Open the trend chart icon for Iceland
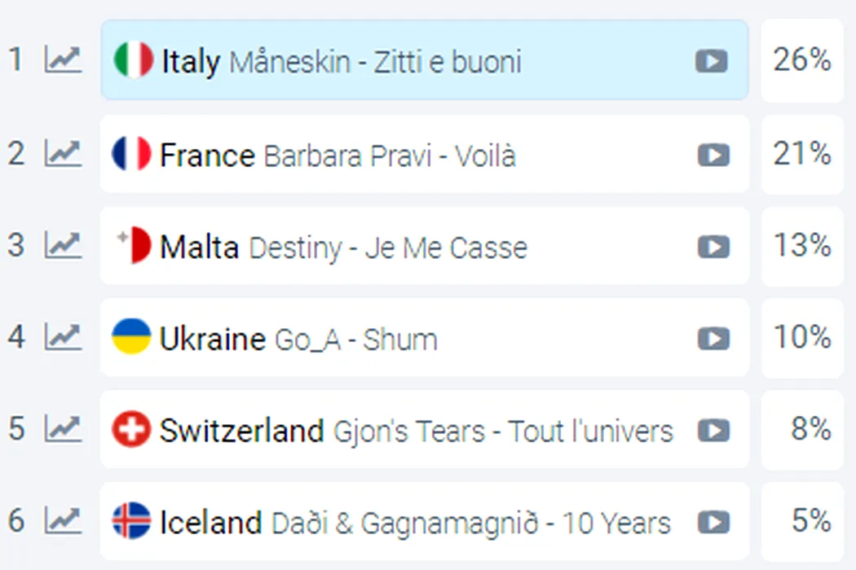 [64, 520]
